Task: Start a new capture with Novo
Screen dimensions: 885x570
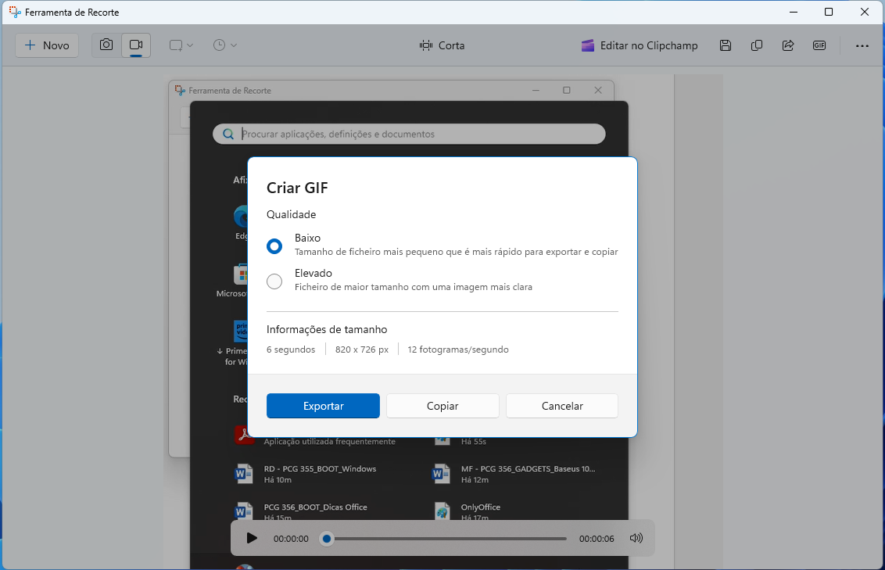Action: pos(46,45)
